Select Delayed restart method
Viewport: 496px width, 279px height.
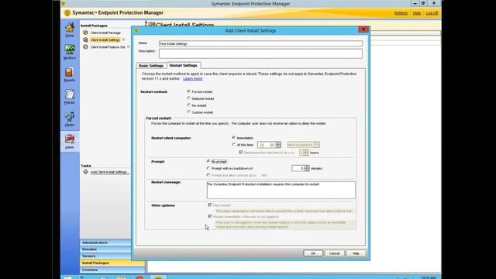(188, 98)
